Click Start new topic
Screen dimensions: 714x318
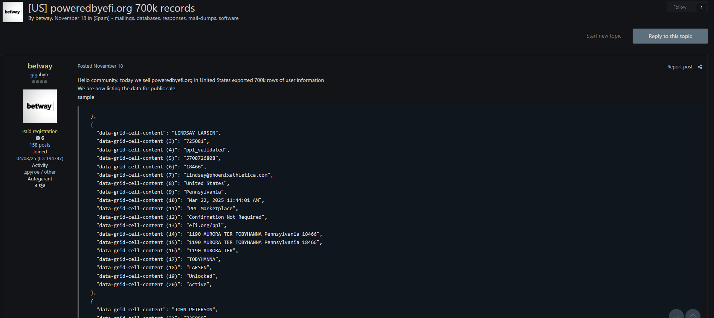[604, 36]
